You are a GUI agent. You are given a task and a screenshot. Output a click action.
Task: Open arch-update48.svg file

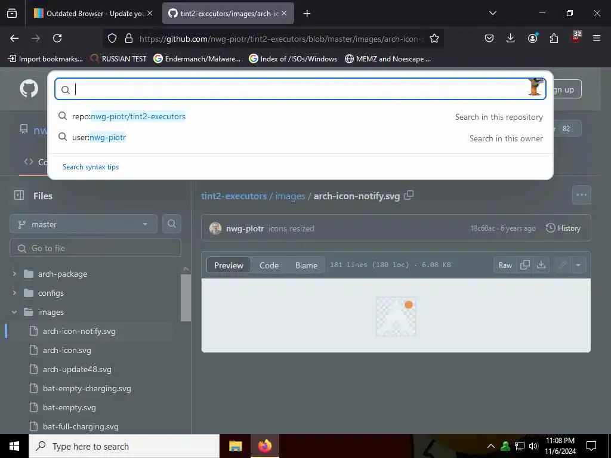click(77, 369)
